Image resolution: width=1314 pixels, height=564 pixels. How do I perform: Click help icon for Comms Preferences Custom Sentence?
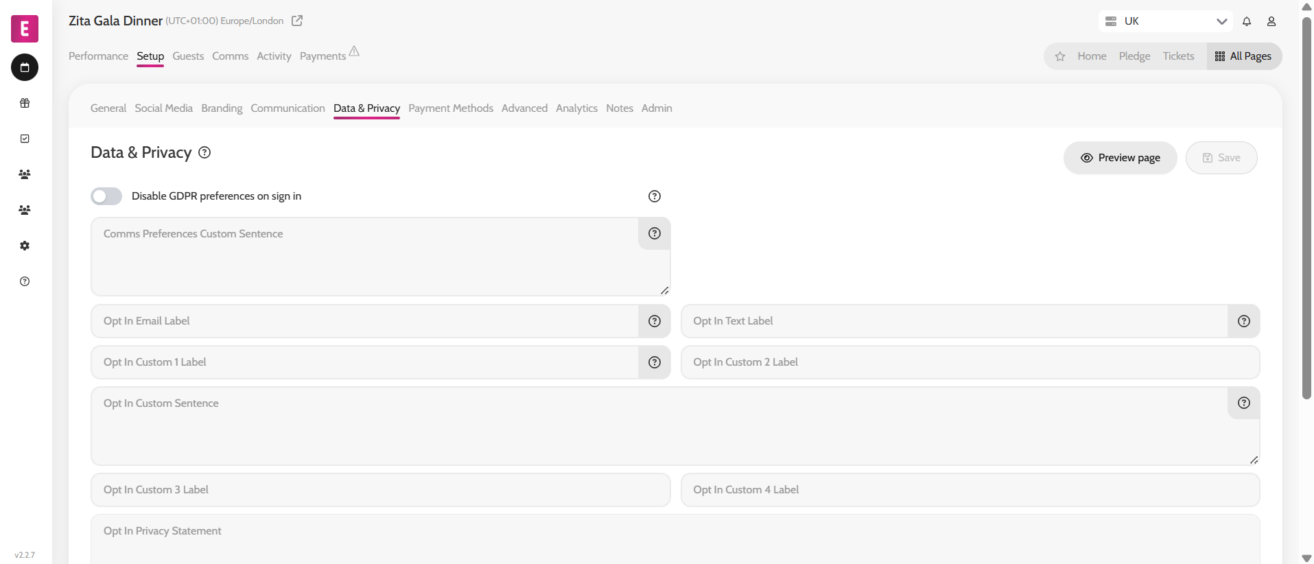[x=655, y=233]
